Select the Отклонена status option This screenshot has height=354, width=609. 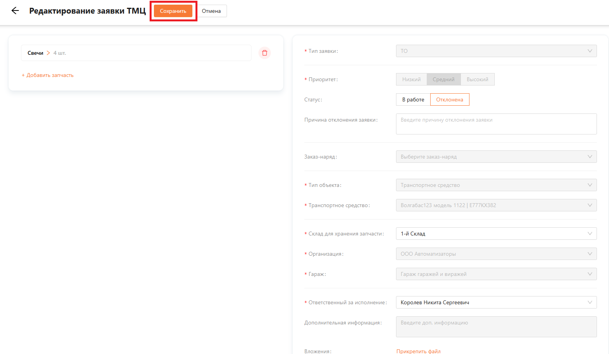point(449,99)
